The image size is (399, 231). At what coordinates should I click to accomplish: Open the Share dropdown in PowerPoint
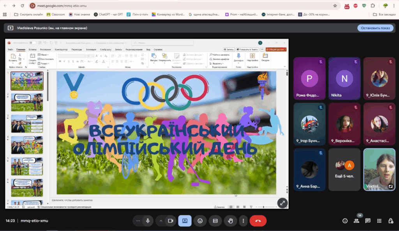point(276,49)
